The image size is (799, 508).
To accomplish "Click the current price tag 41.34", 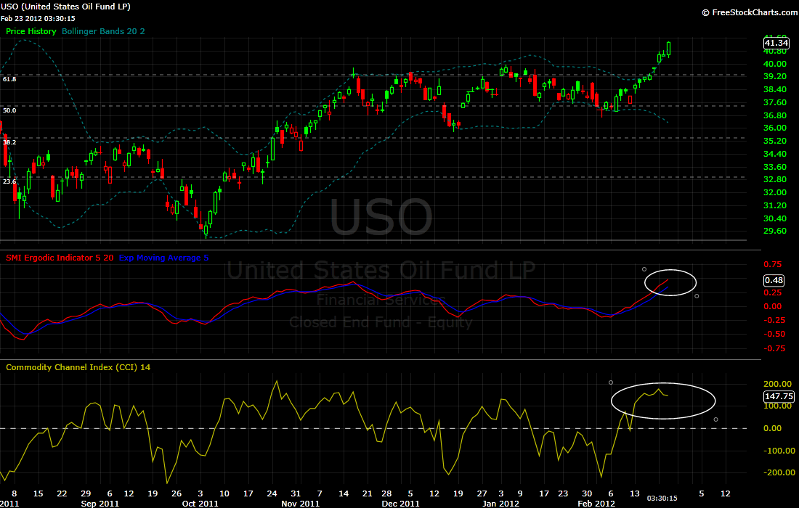I will [x=776, y=43].
